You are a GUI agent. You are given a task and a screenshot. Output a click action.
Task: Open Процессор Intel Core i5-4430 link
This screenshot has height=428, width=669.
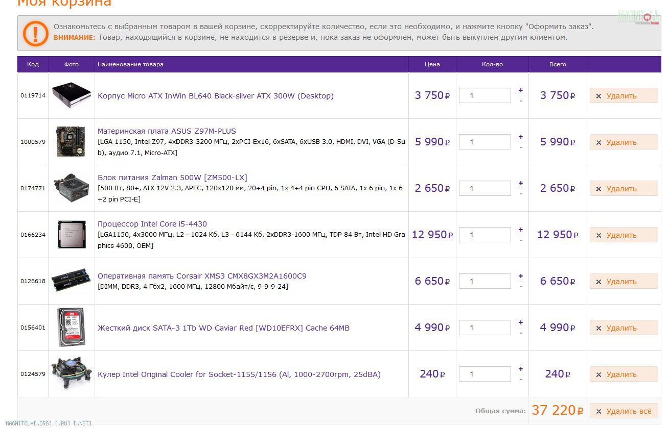click(152, 224)
